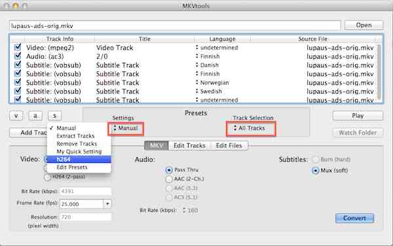This screenshot has width=393, height=246.
Task: Toggle the Video (mpeg2) track checkbox
Action: click(18, 47)
